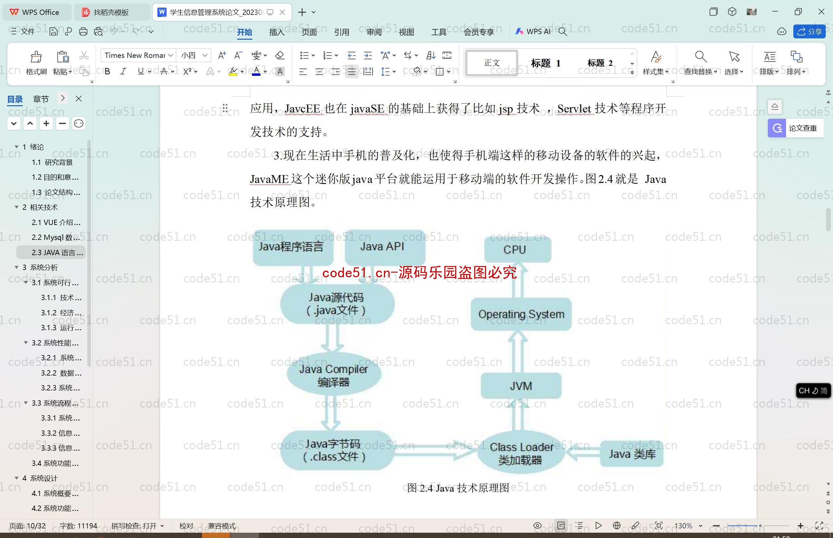Click the Print icon in quick toolbar
Image resolution: width=833 pixels, height=538 pixels.
click(83, 32)
